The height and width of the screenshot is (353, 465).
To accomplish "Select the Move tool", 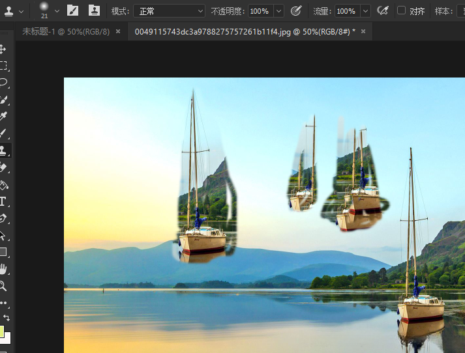I will [3, 49].
